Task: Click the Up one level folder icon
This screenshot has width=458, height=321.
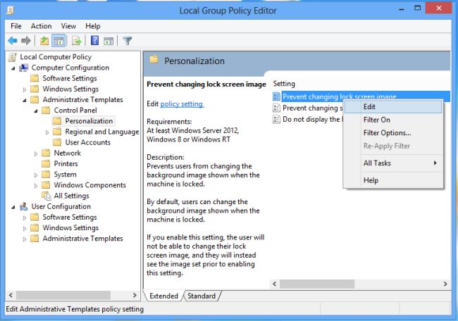Action: click(44, 41)
